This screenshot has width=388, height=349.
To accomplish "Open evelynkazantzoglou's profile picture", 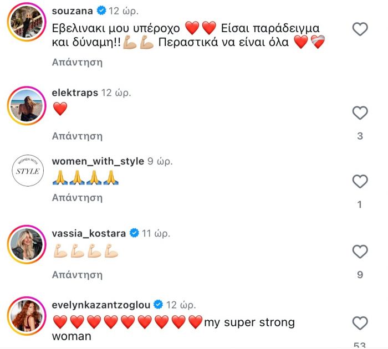I will click(x=26, y=316).
